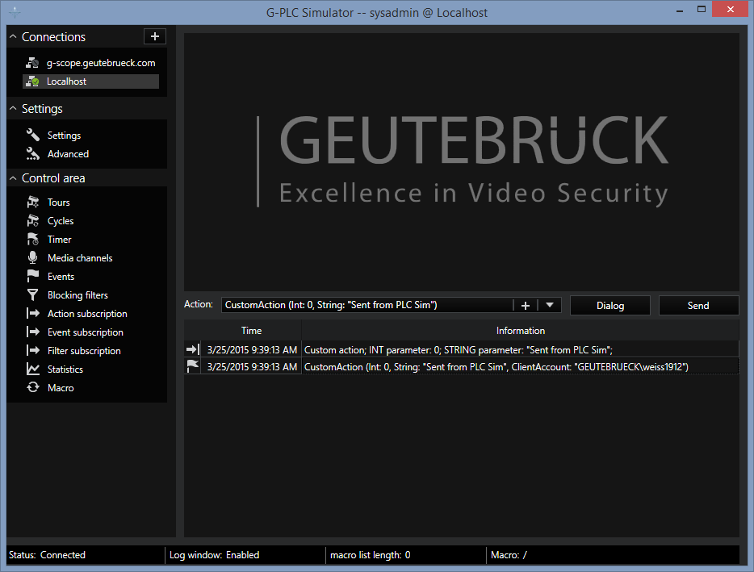Click the Blocking filters funnel icon
754x572 pixels.
(x=33, y=294)
